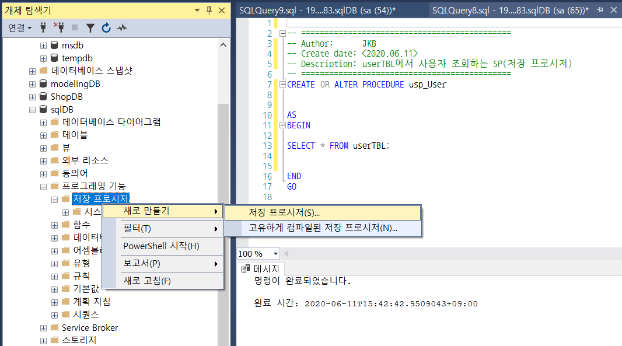This screenshot has width=622, height=346.
Task: Click the activity monitor pulse icon
Action: (x=122, y=28)
